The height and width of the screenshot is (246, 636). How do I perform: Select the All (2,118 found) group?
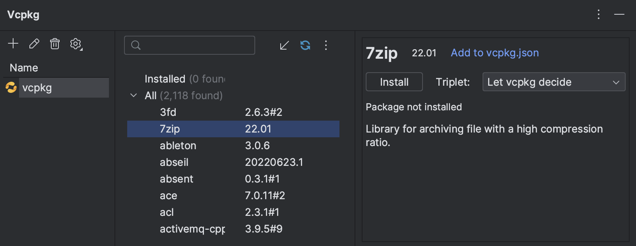tap(233, 96)
